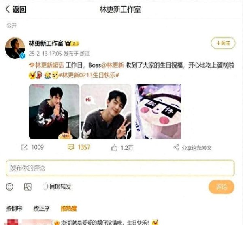Click the repost icon showing 1009
The height and width of the screenshot is (225, 243).
pyautogui.click(x=24, y=148)
